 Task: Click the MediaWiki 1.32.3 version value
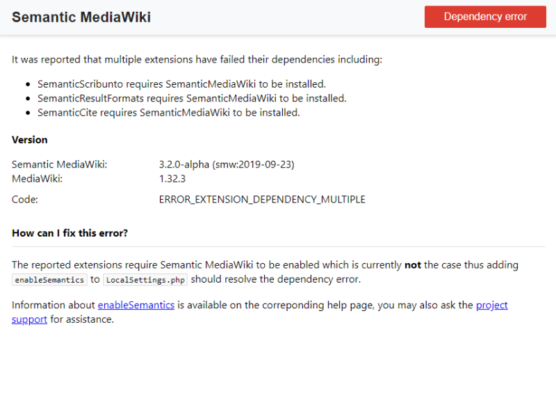pyautogui.click(x=172, y=179)
